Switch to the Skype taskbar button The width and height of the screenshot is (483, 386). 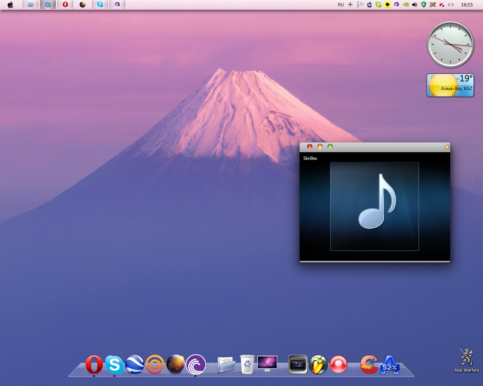(100, 5)
